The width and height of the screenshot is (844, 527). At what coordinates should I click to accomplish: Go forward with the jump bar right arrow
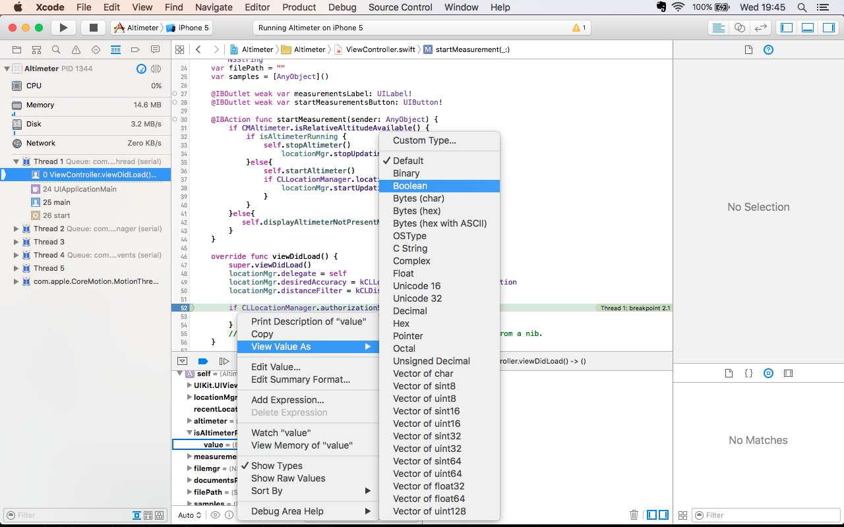tap(216, 49)
